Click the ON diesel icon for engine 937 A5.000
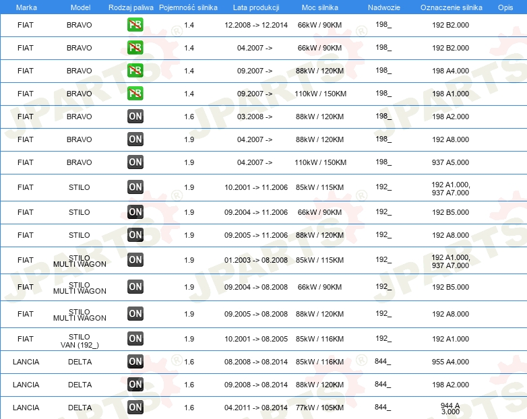 (x=135, y=162)
